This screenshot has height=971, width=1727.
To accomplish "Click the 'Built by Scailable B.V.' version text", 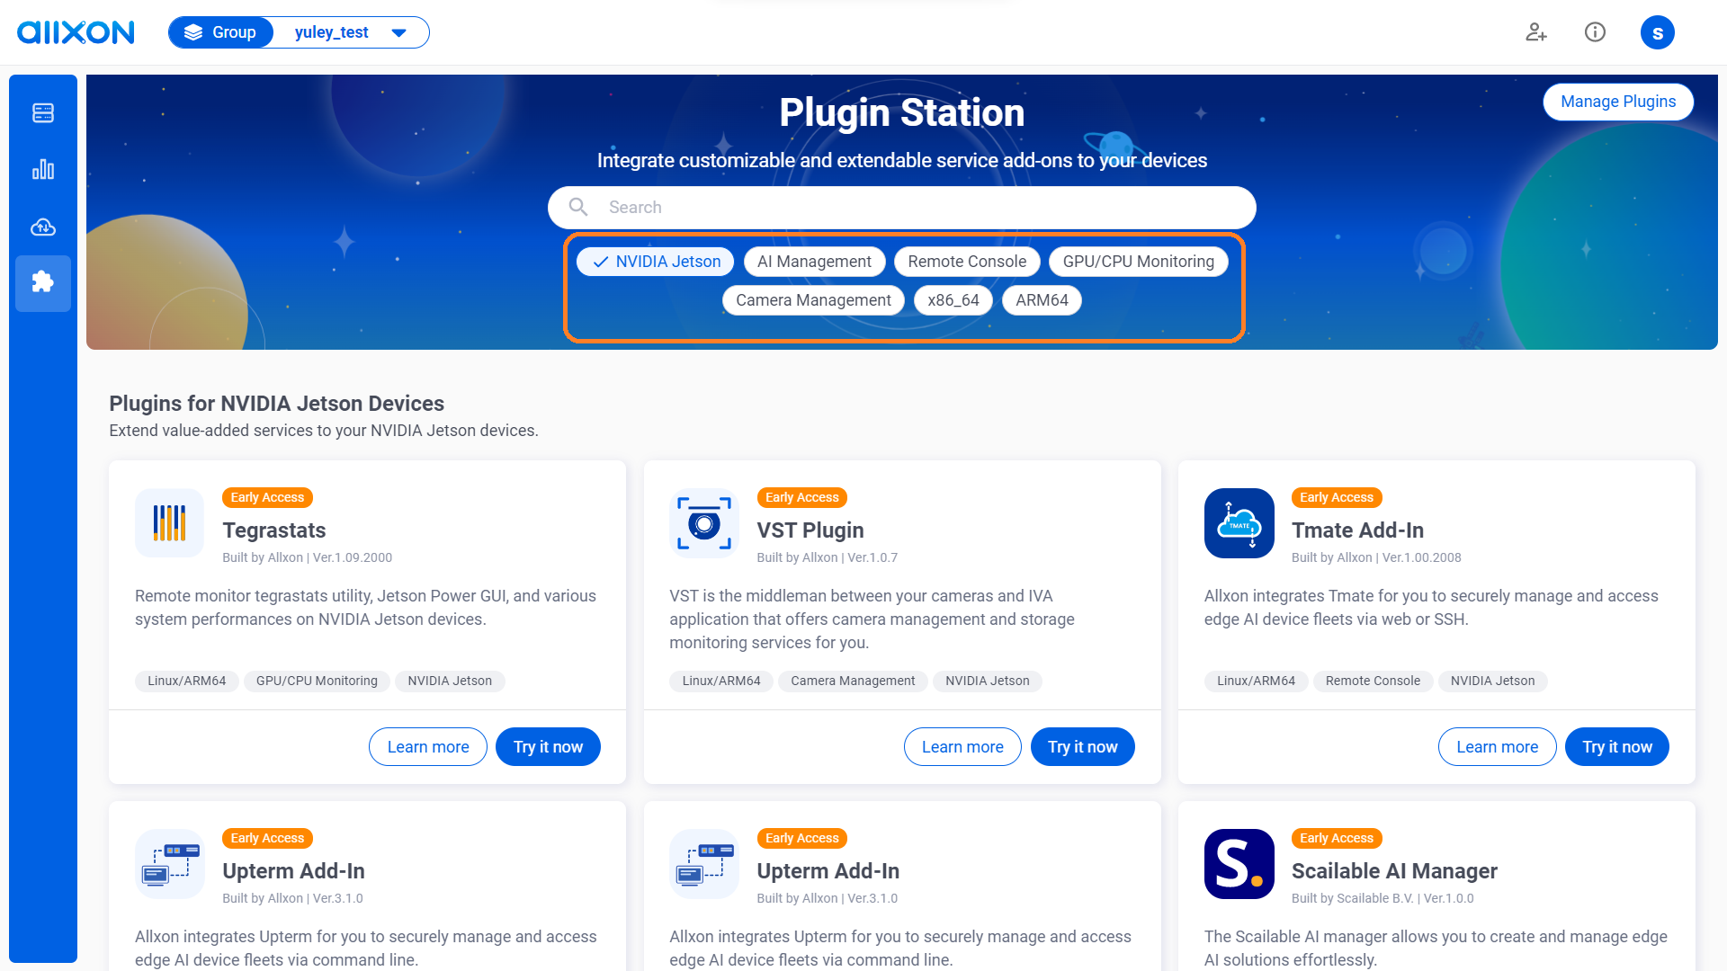I will 1382,898.
